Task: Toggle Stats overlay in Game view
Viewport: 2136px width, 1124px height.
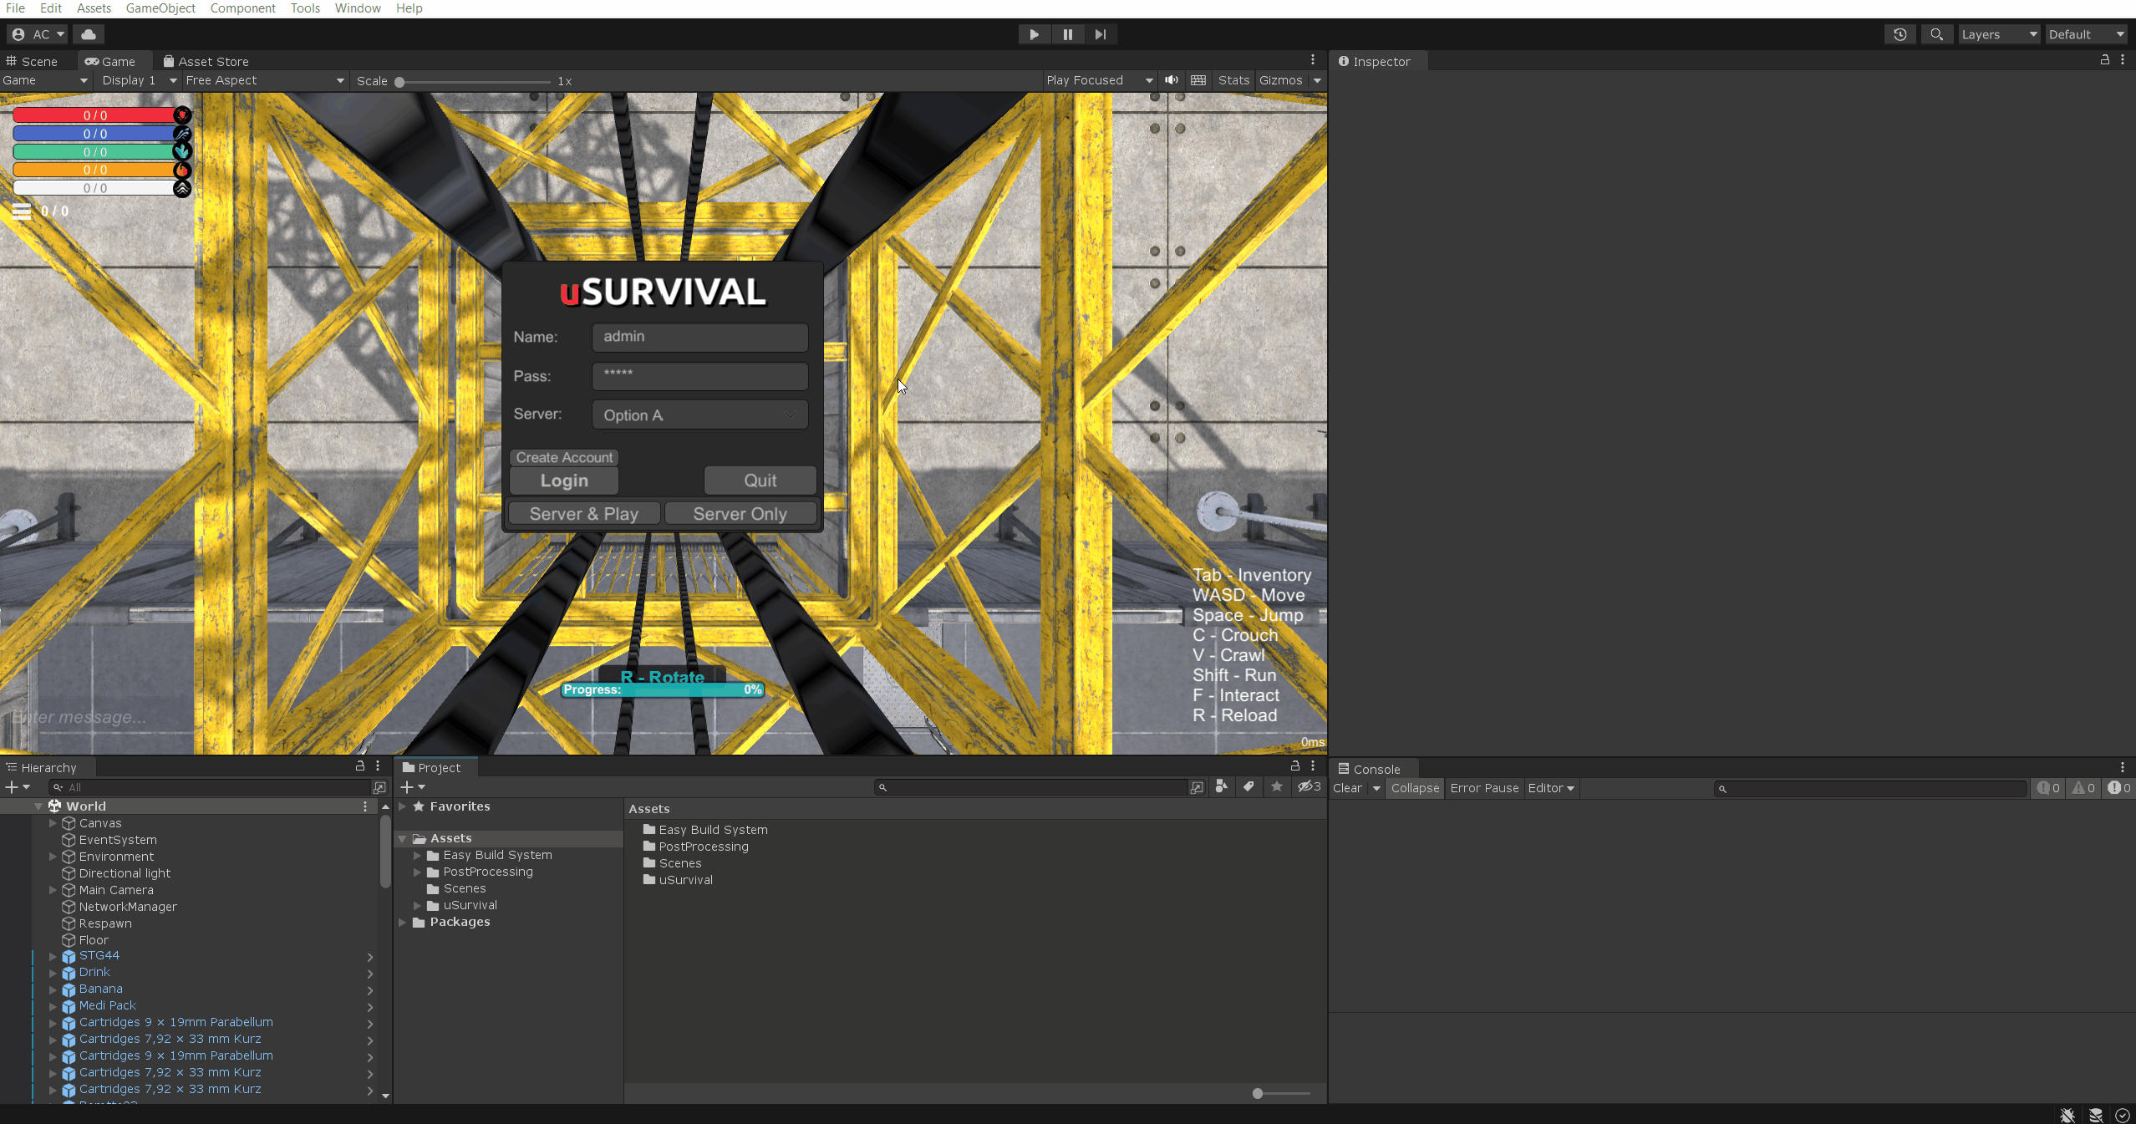Action: click(x=1233, y=80)
